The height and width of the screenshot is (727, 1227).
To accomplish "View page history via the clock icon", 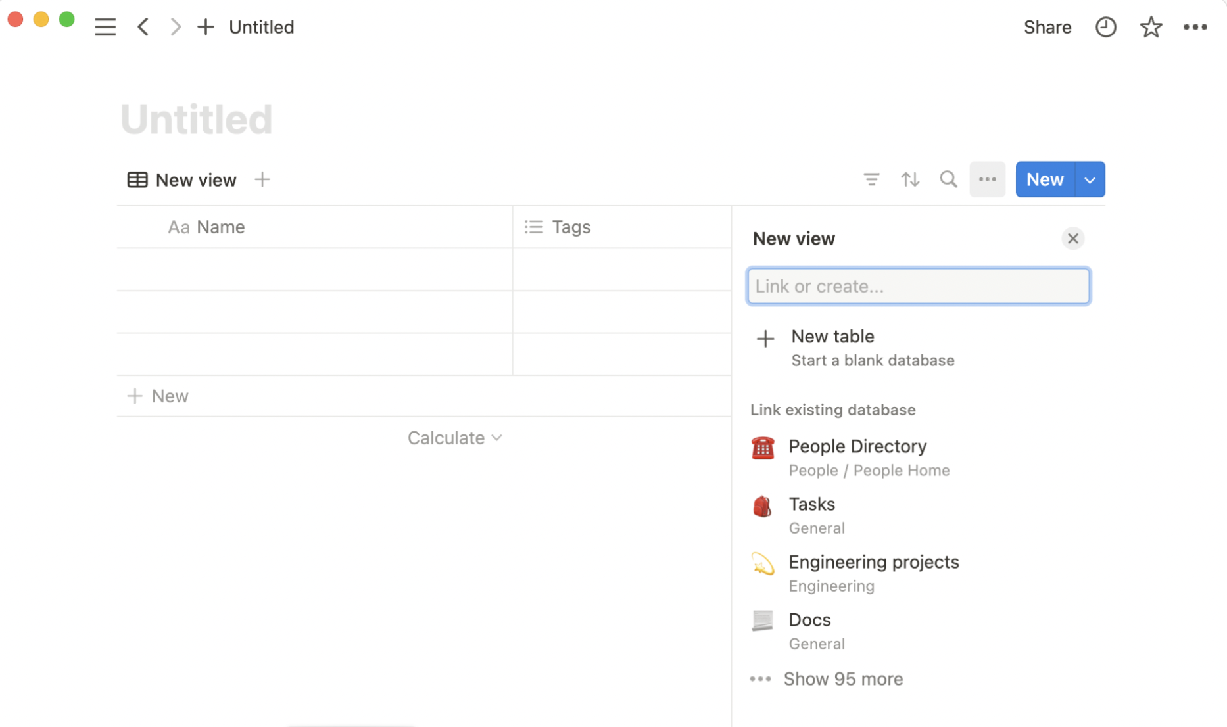I will [x=1106, y=27].
